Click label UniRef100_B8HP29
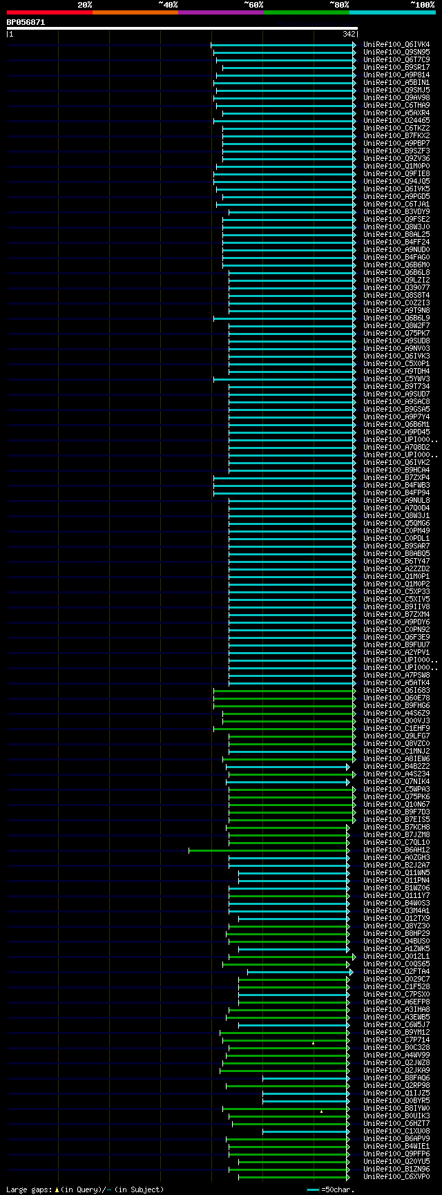 coord(396,933)
